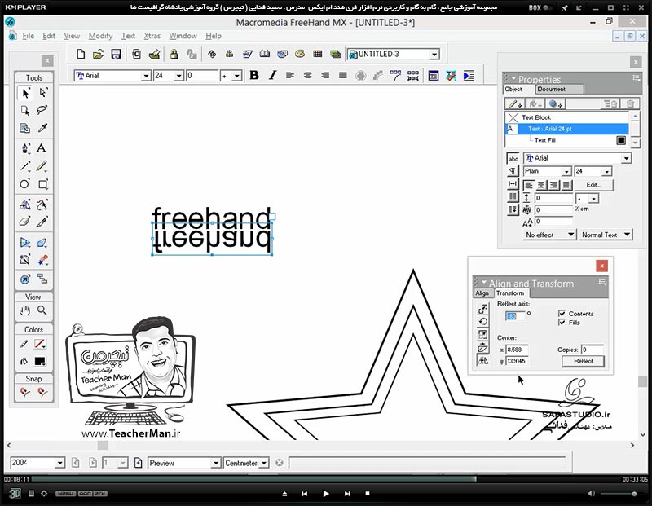Open the font dropdown showing Arial in toolbar
This screenshot has width=652, height=506.
146,76
